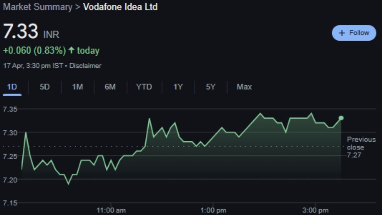This screenshot has width=382, height=215.
Task: Select the Max range tab
Action: pos(244,87)
